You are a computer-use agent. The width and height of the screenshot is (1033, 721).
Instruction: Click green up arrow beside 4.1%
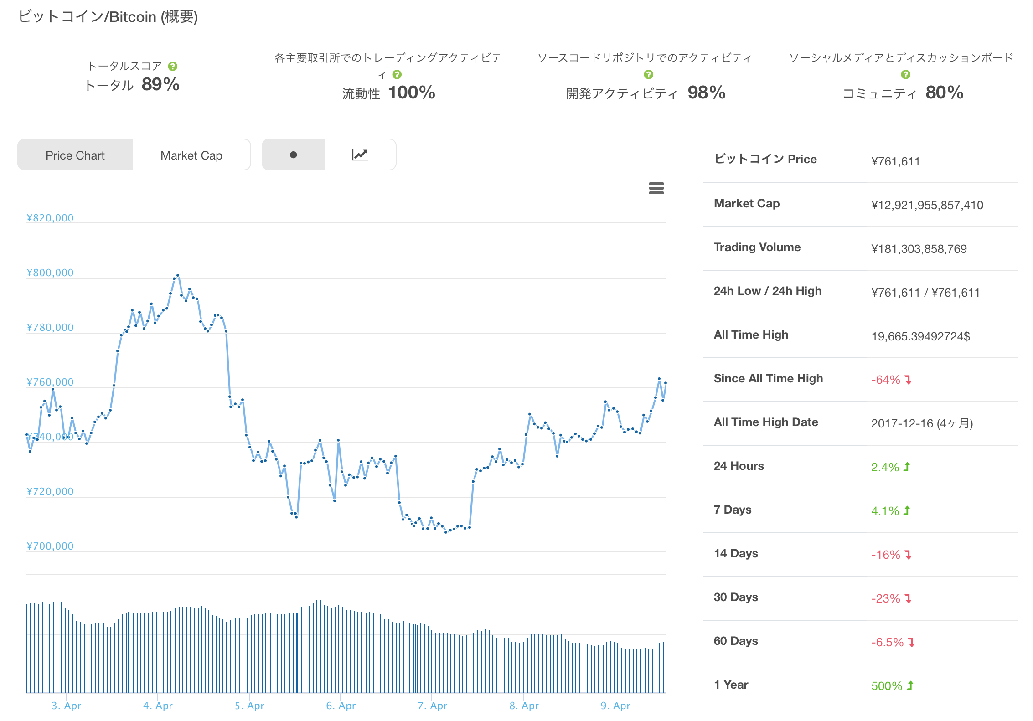pos(907,510)
